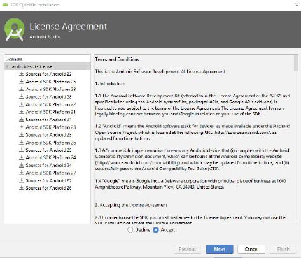Click download icon beside Android SDK Platform 28
Viewport: 301px width, 258px height.
[22, 89]
